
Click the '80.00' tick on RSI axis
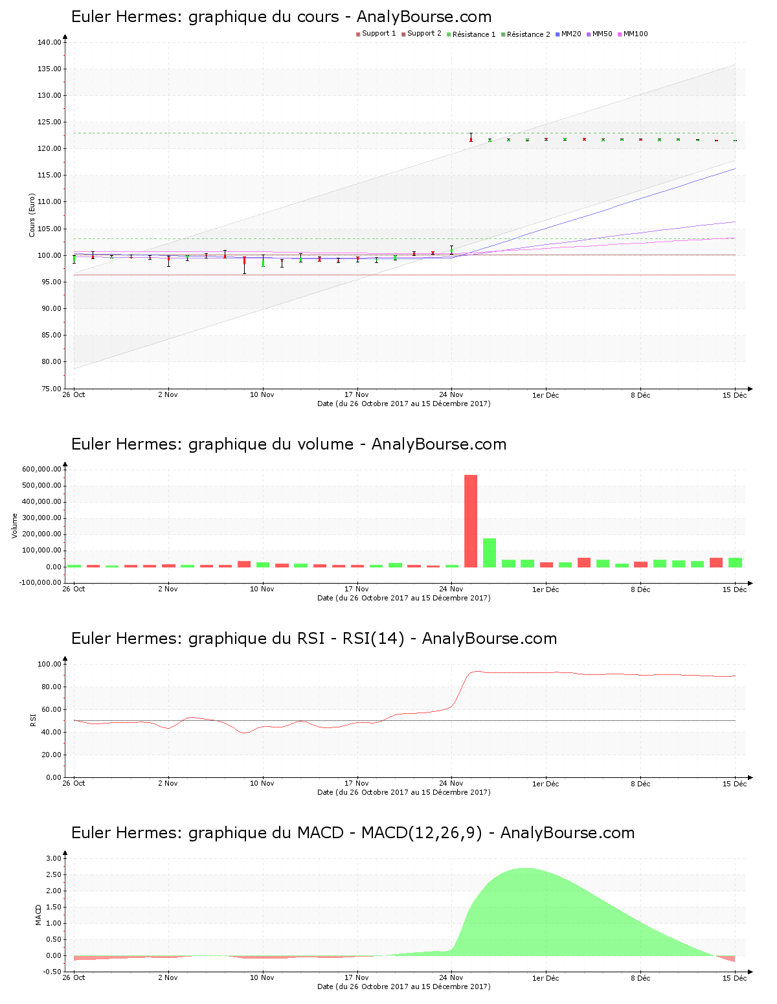point(51,687)
